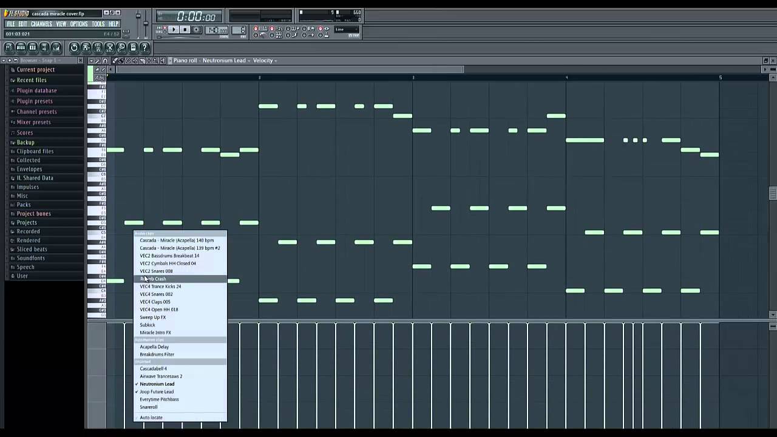Open the FILE menu

[10, 24]
